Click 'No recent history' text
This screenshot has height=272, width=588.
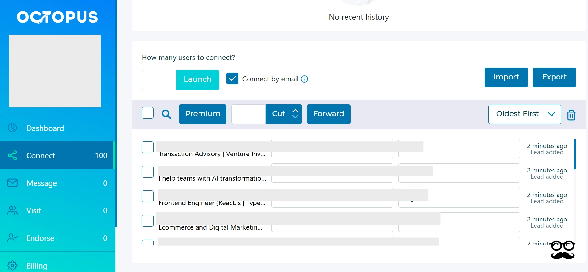point(359,17)
